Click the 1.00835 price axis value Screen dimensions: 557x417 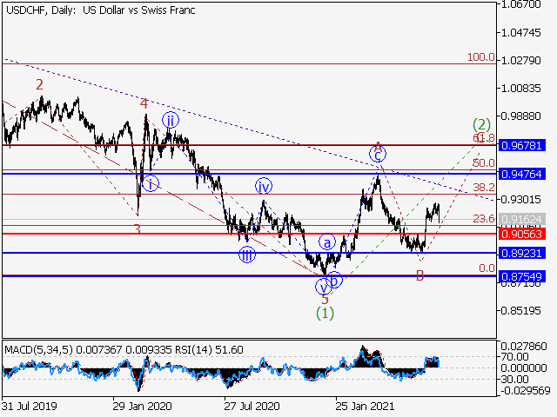click(x=521, y=88)
